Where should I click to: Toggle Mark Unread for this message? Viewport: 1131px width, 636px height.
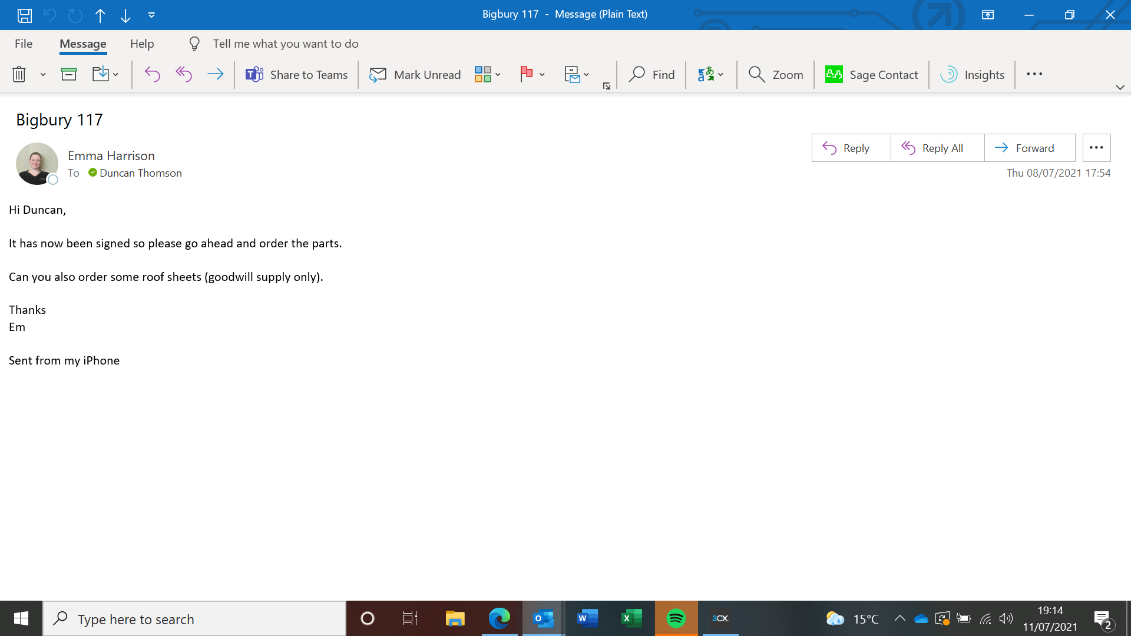(415, 74)
